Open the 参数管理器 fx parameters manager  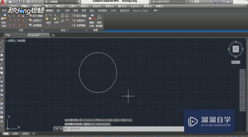tap(99, 21)
